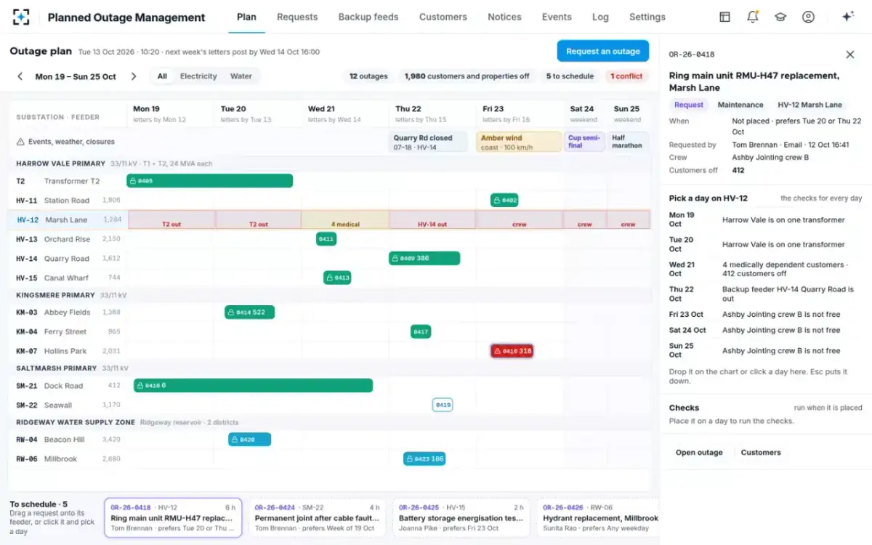This screenshot has height=545, width=872.
Task: Click the HV-12 Marsh Lane tag
Action: pos(810,105)
